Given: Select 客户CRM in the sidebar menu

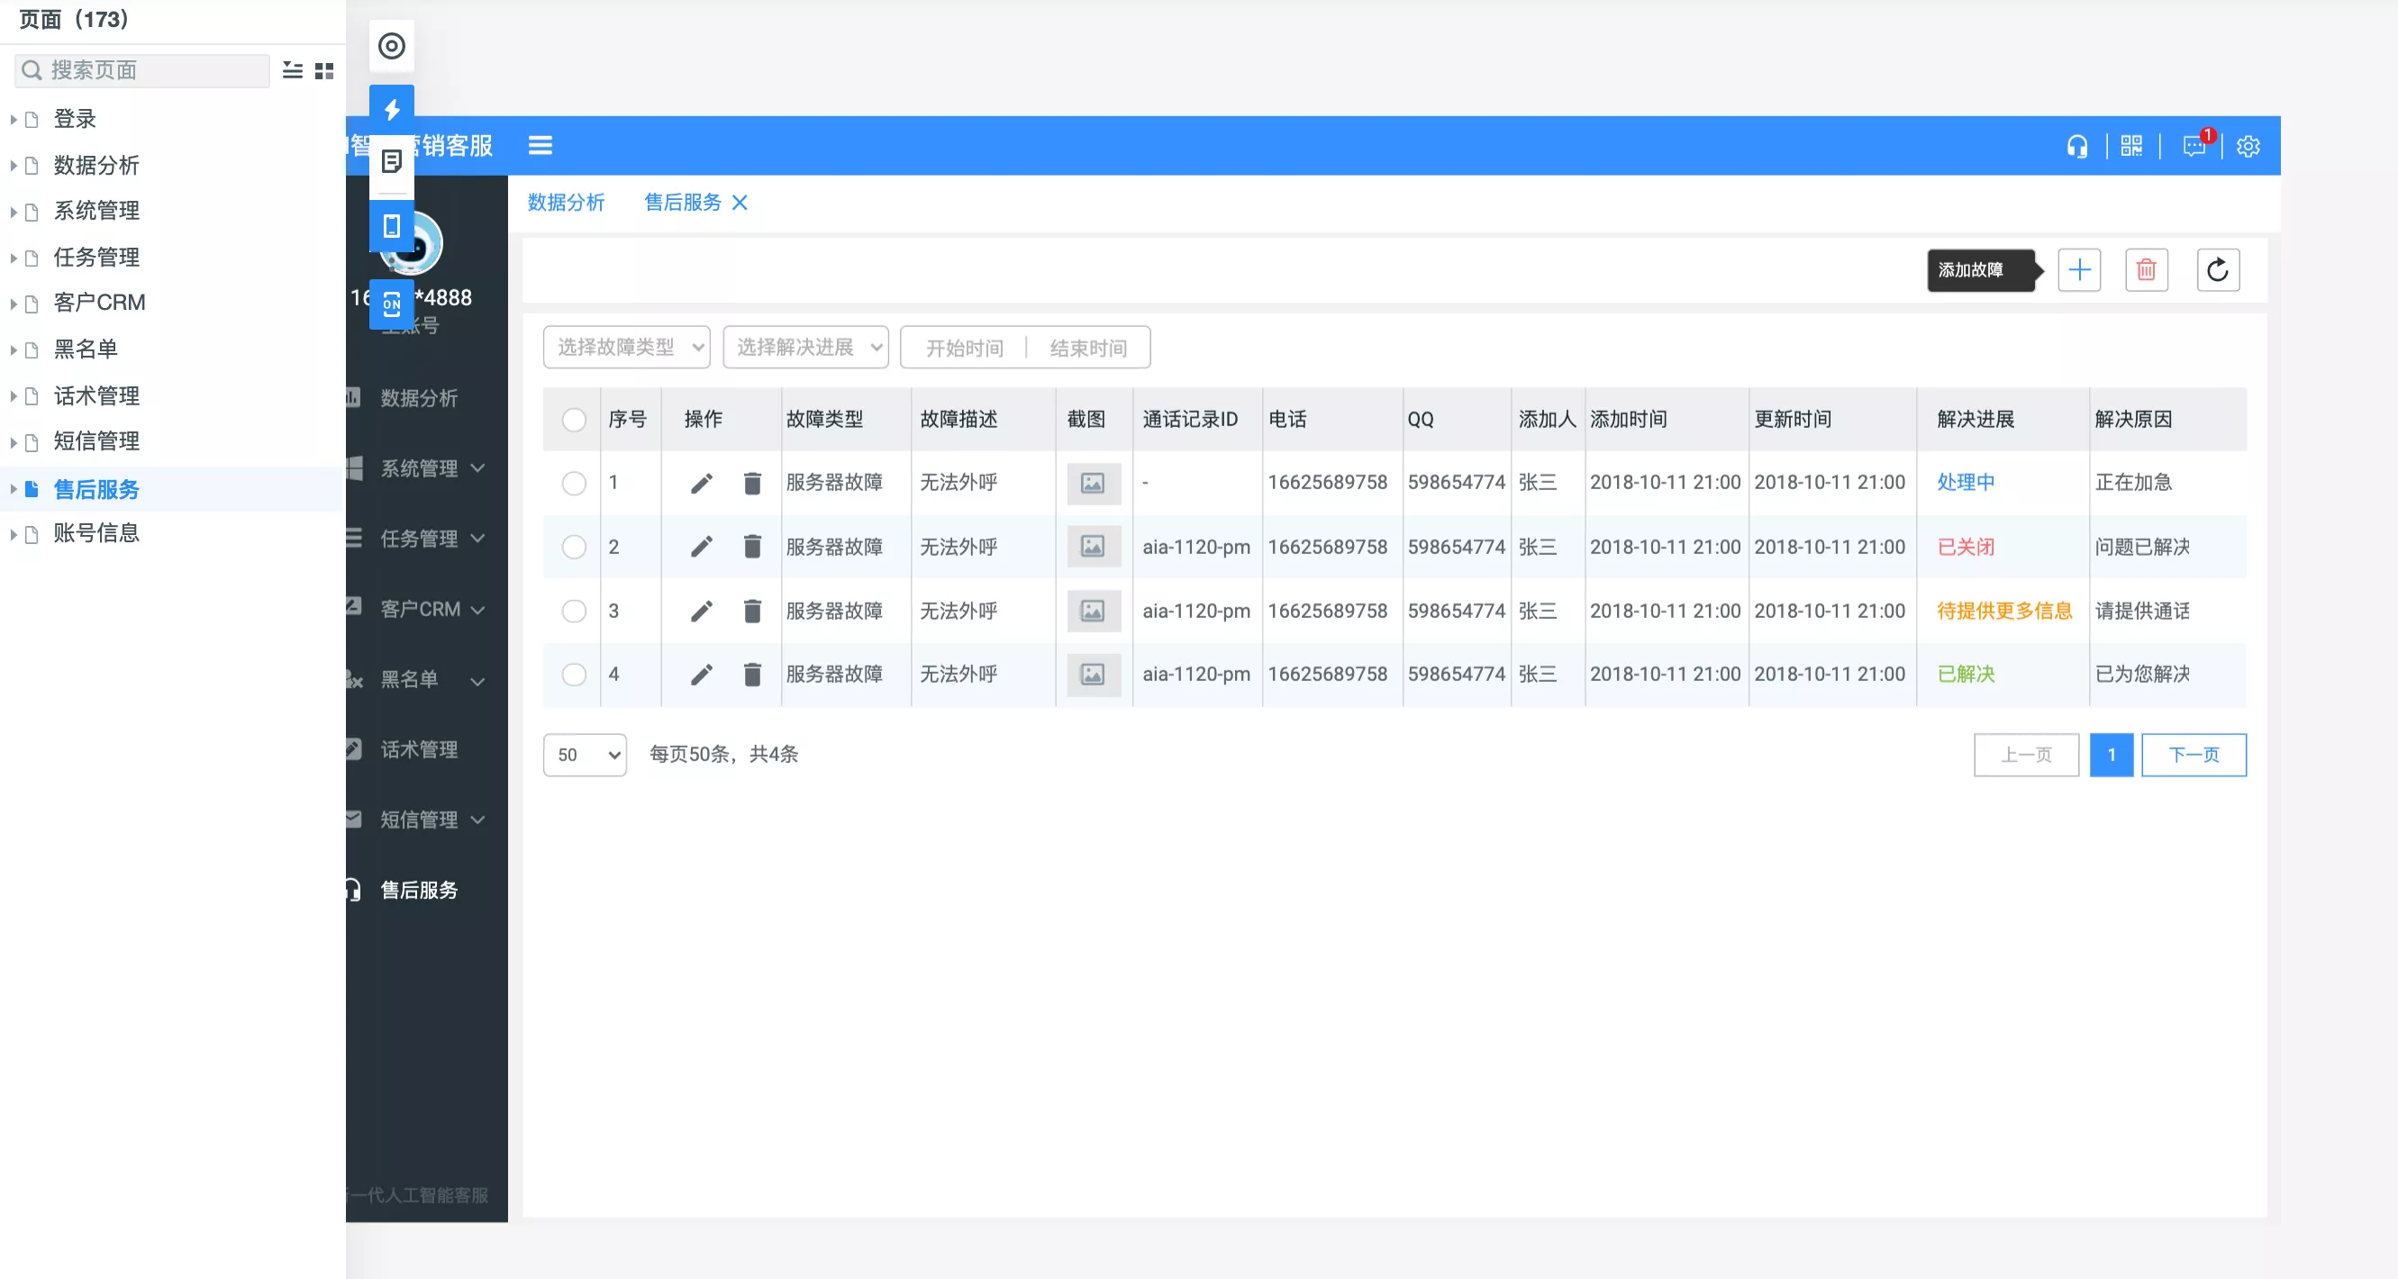Looking at the screenshot, I should [x=421, y=609].
